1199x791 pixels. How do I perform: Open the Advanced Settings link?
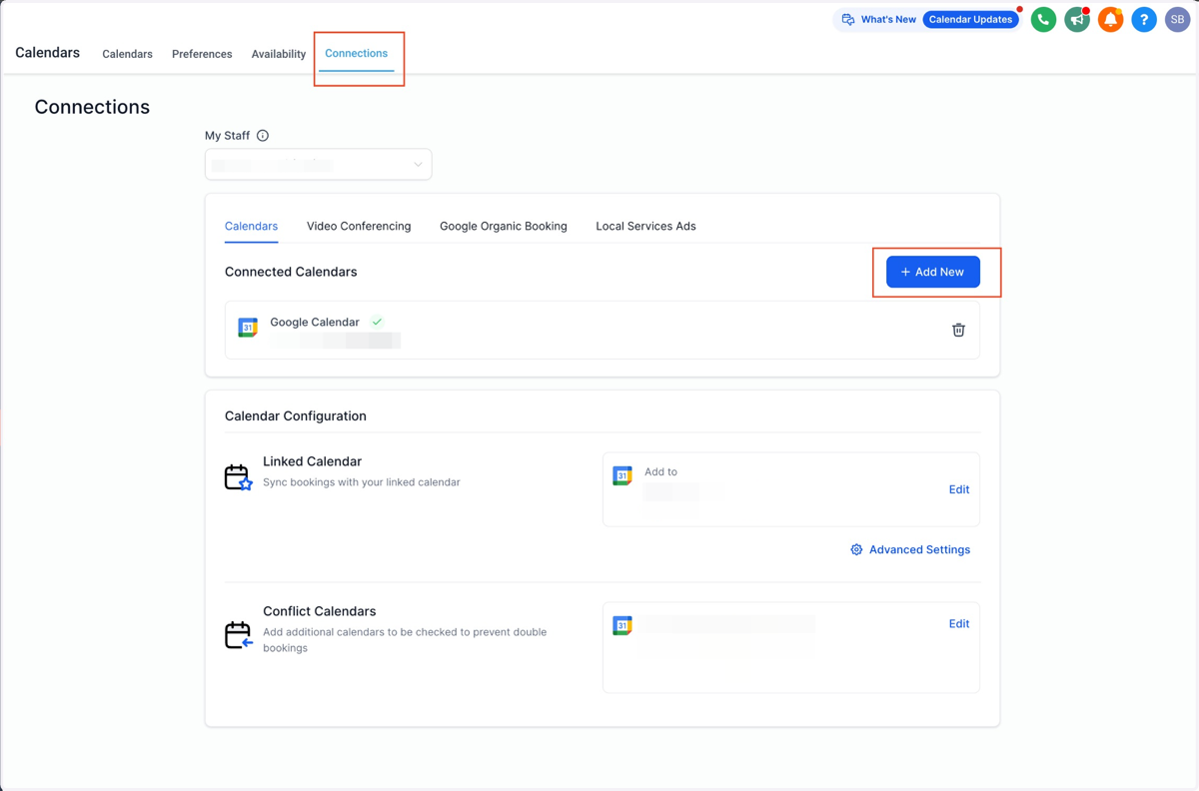[919, 549]
